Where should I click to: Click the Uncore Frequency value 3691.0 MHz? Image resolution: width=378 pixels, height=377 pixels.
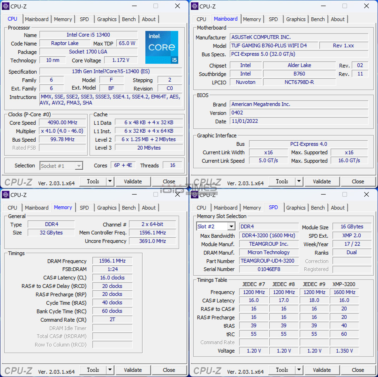pyautogui.click(x=152, y=241)
